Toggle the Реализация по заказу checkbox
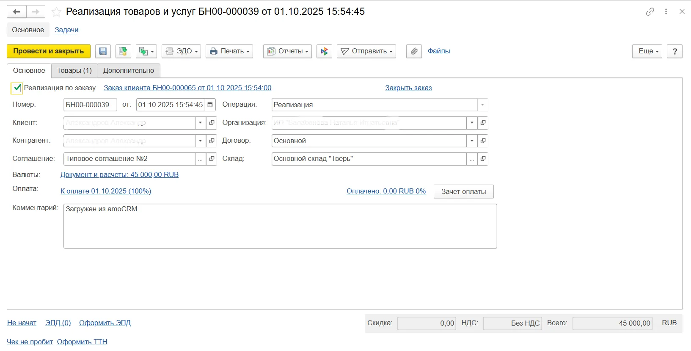The height and width of the screenshot is (351, 691). [17, 88]
